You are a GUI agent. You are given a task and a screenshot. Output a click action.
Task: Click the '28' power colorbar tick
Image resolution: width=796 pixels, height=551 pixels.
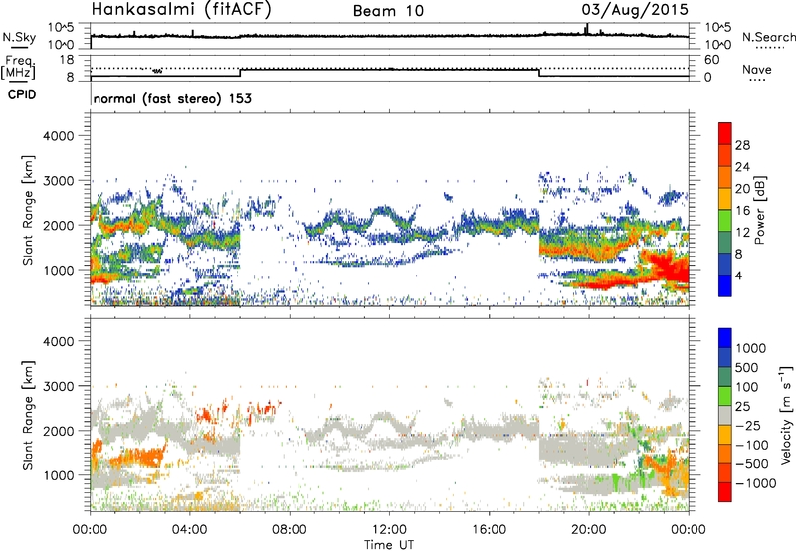[742, 145]
